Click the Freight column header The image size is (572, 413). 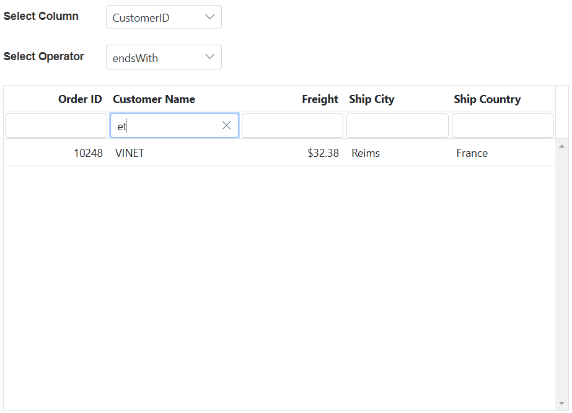tap(320, 99)
